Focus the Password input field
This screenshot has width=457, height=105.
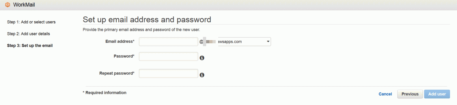tap(168, 56)
